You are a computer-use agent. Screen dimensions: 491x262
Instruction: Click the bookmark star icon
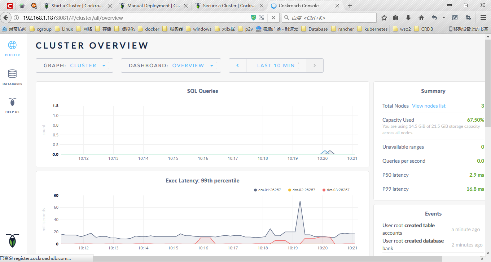384,18
